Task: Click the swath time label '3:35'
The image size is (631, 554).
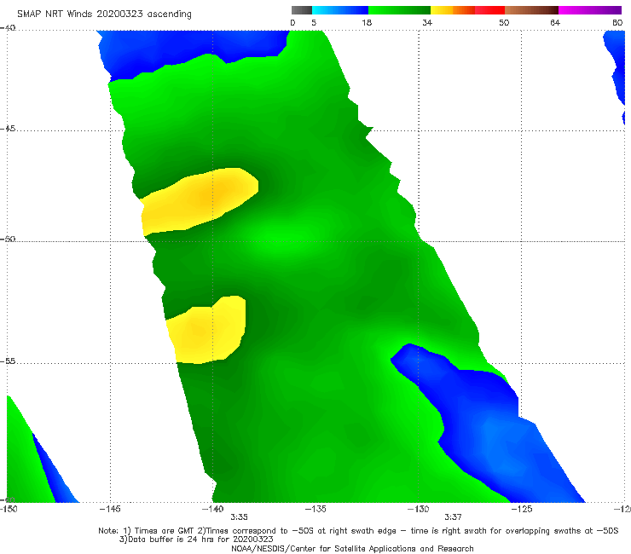Action: point(239,517)
